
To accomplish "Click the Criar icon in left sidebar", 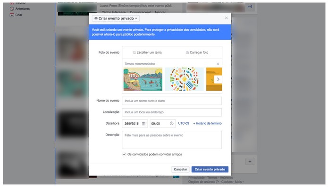I will point(12,15).
